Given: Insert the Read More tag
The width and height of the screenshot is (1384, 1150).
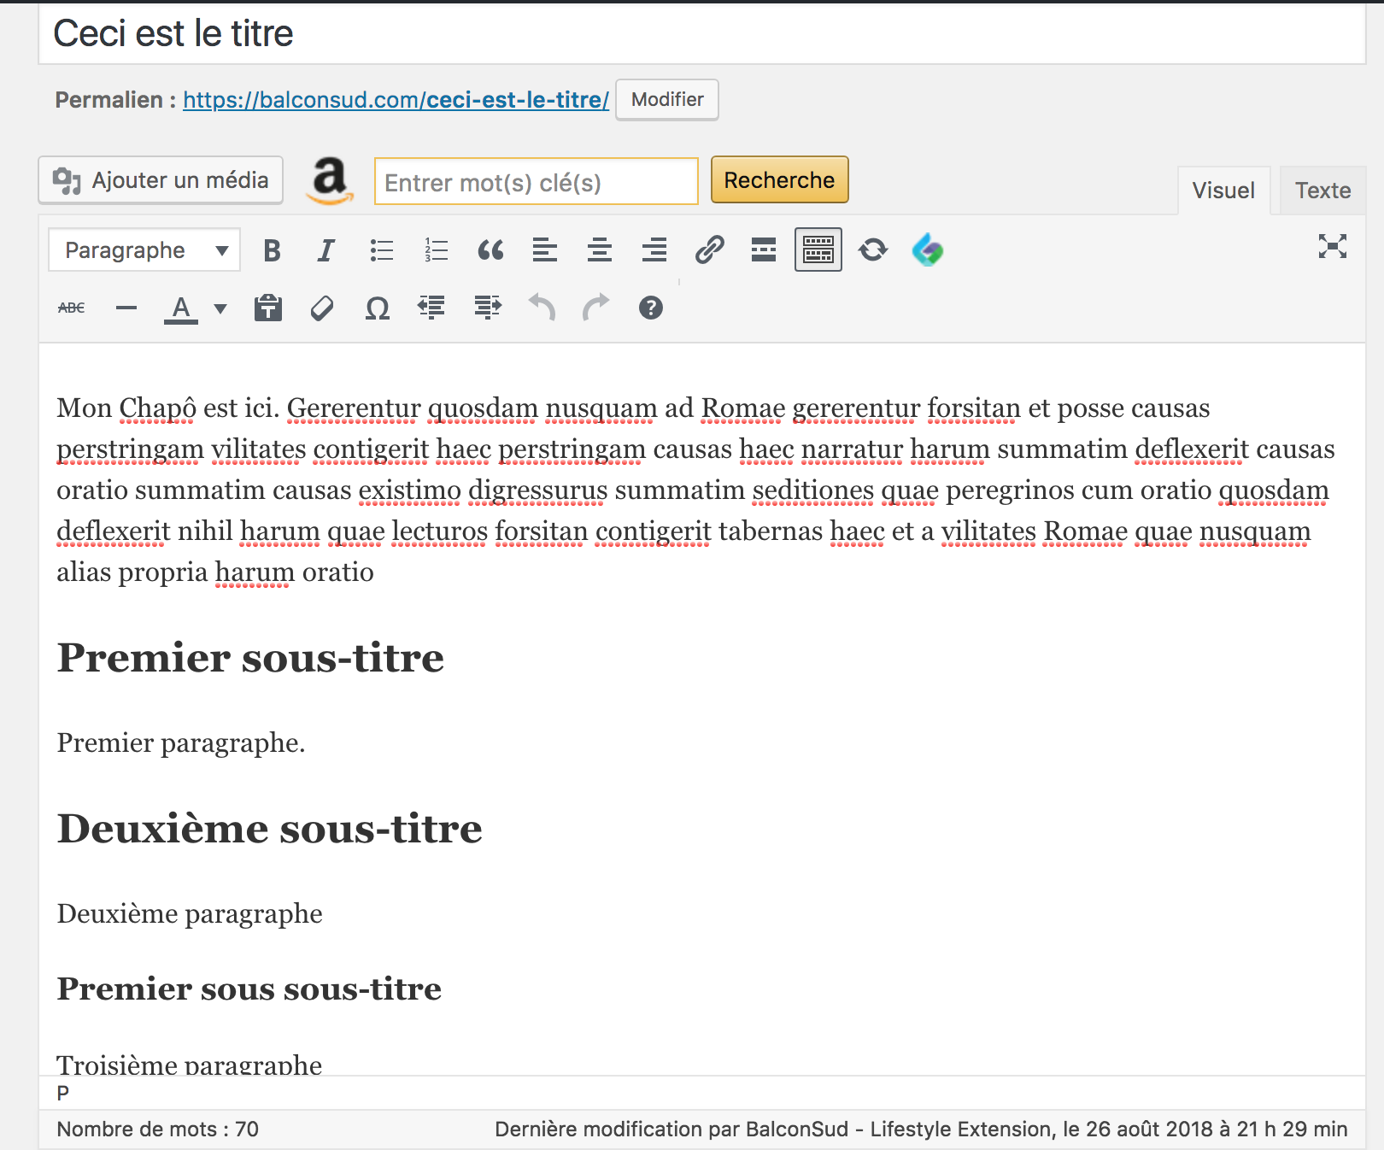Looking at the screenshot, I should (764, 250).
